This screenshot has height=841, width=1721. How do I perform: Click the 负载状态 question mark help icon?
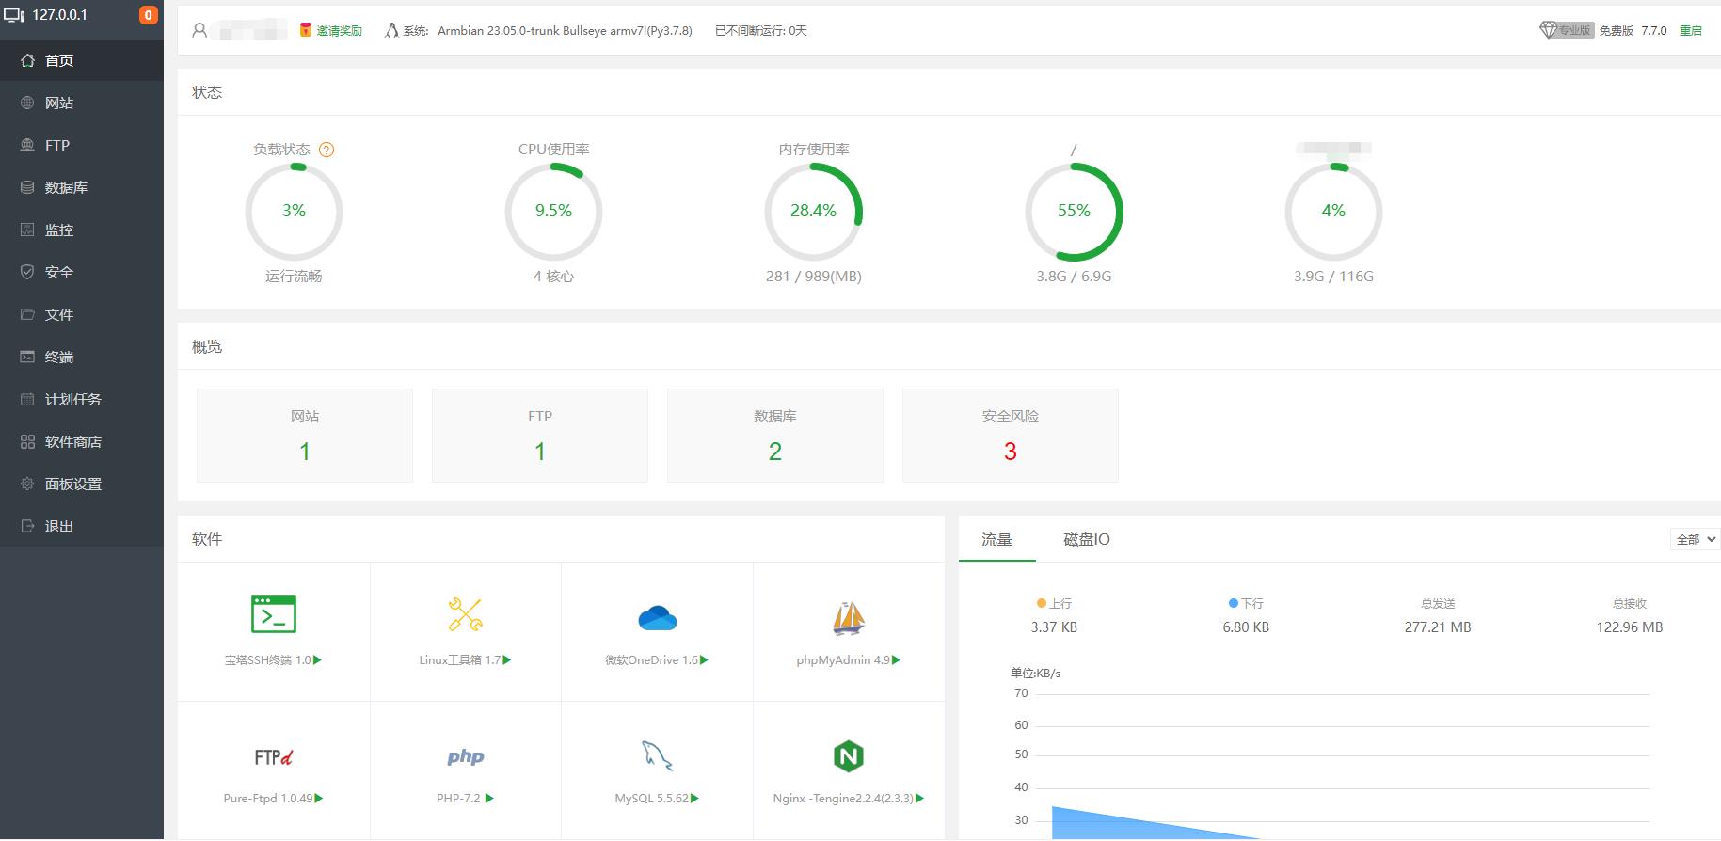point(327,150)
